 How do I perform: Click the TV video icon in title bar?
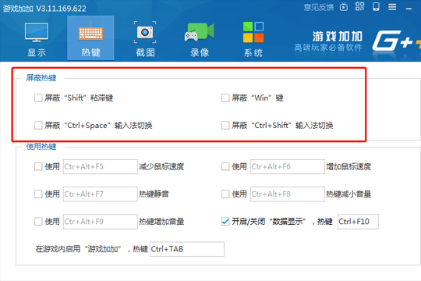point(344,7)
